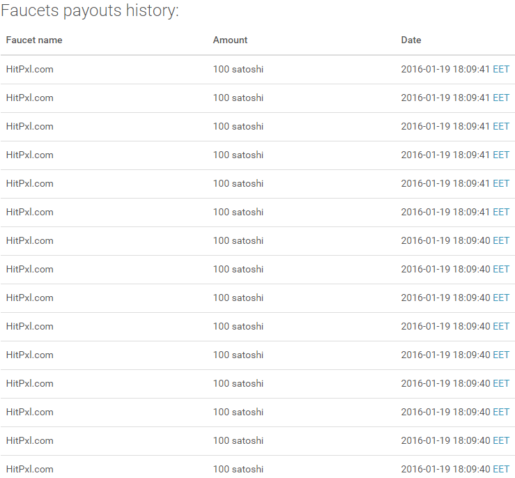The width and height of the screenshot is (515, 478).
Task: Open the EET timezone link in third row
Action: pyautogui.click(x=501, y=126)
